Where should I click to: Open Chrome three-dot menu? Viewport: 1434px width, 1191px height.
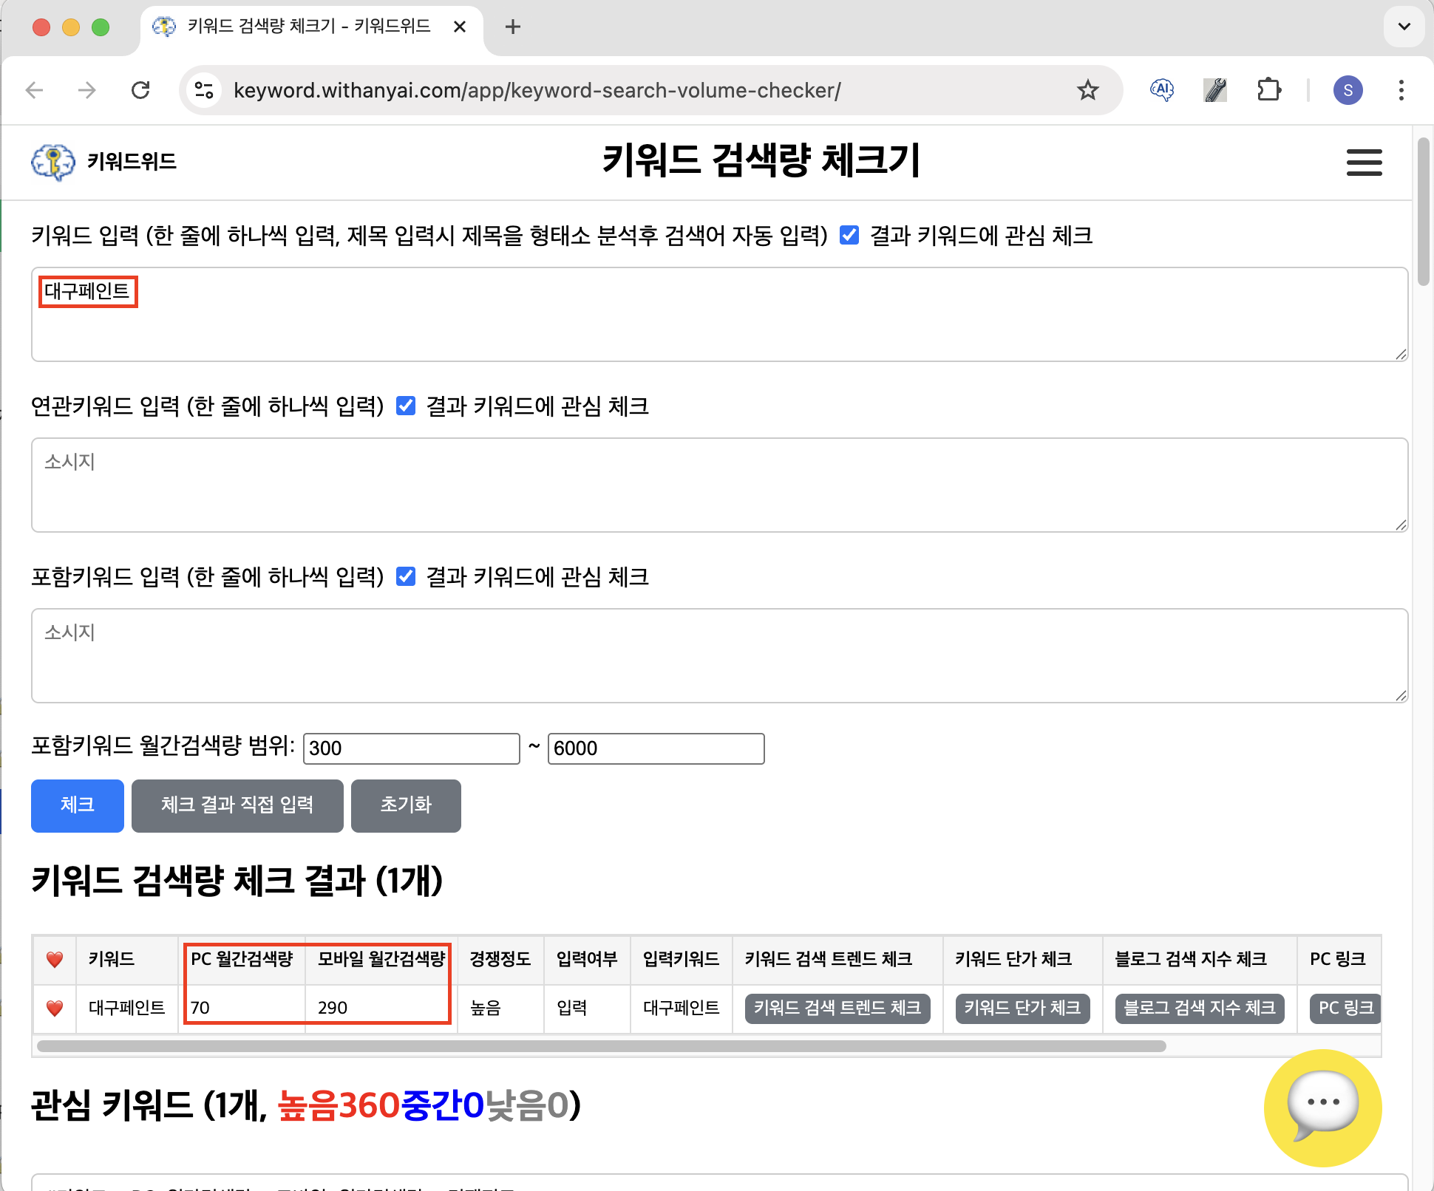(1401, 90)
